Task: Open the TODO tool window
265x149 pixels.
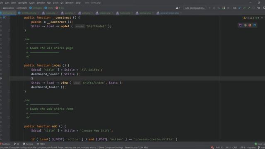Action: (x=41, y=144)
